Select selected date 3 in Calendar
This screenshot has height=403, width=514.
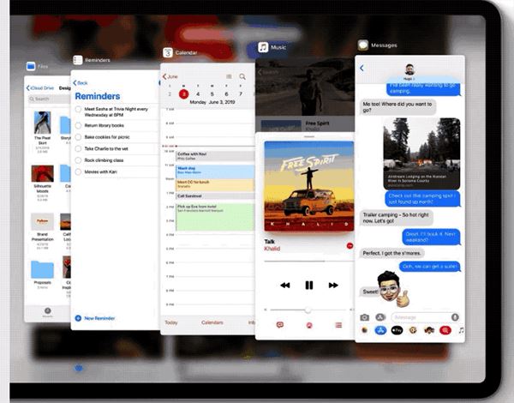[x=183, y=94]
